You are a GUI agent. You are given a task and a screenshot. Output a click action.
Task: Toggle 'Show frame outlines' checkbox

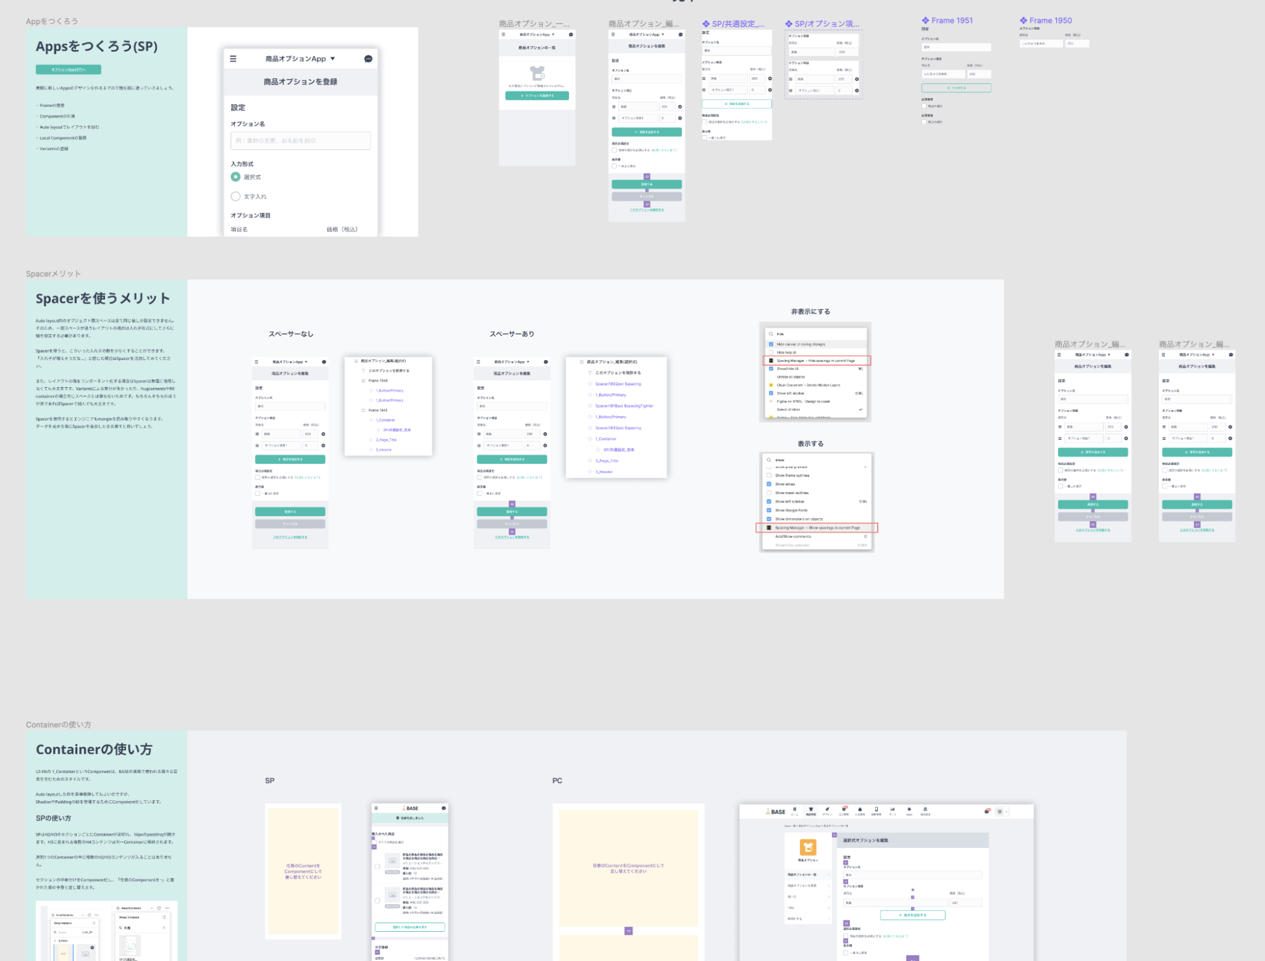pos(769,476)
